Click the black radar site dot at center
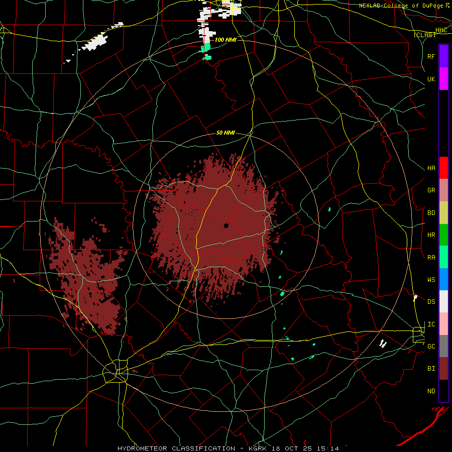452x452 pixels. [226, 225]
